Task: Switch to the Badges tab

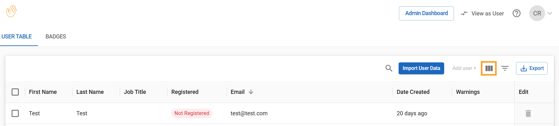Action: click(56, 37)
